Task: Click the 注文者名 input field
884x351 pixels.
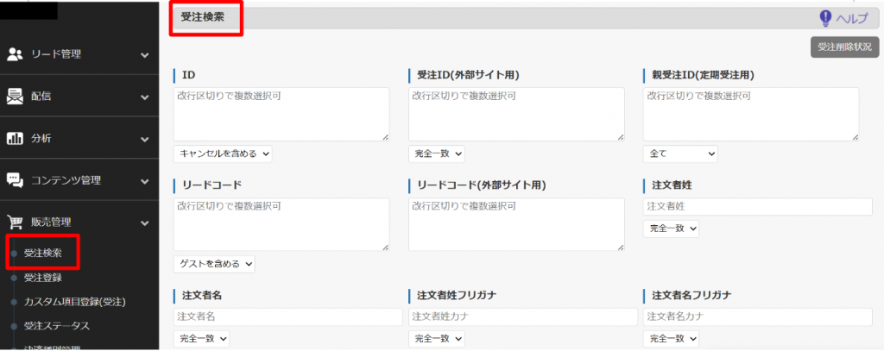Action: [x=287, y=317]
